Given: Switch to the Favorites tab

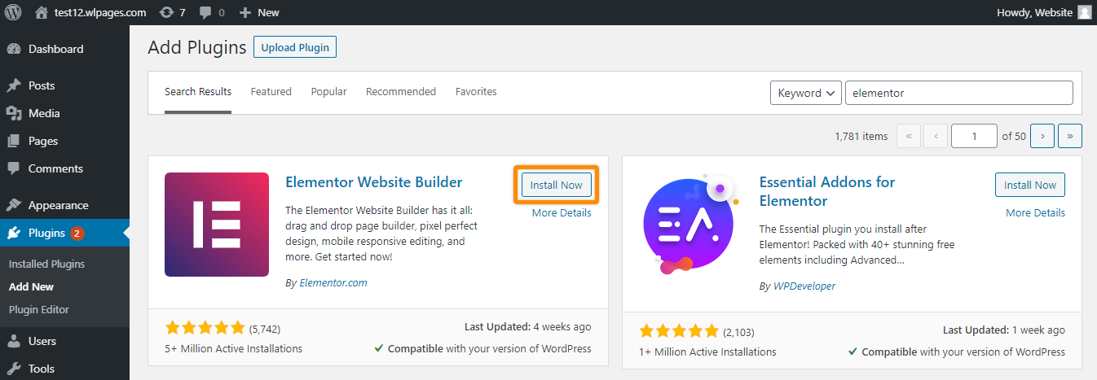Looking at the screenshot, I should click(476, 92).
